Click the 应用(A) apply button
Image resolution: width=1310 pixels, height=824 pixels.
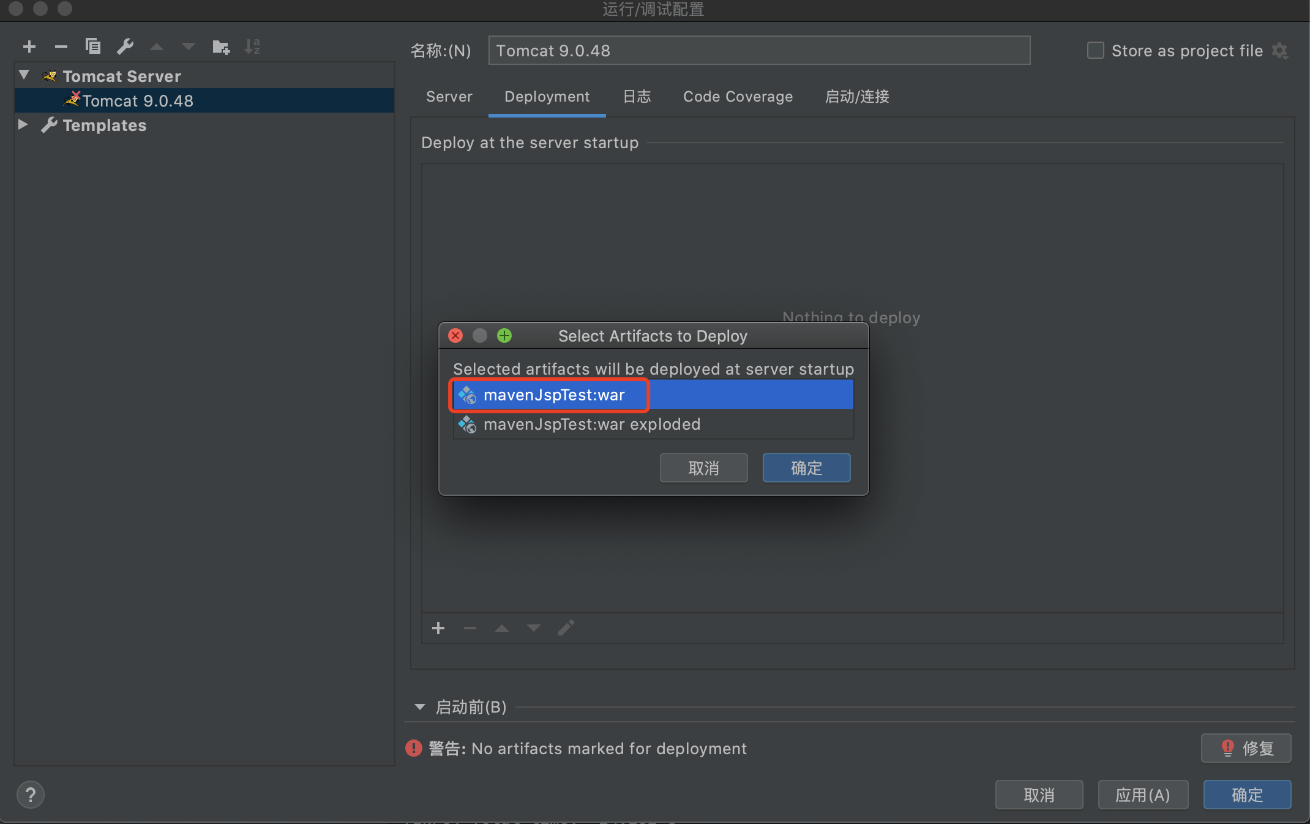tap(1143, 795)
